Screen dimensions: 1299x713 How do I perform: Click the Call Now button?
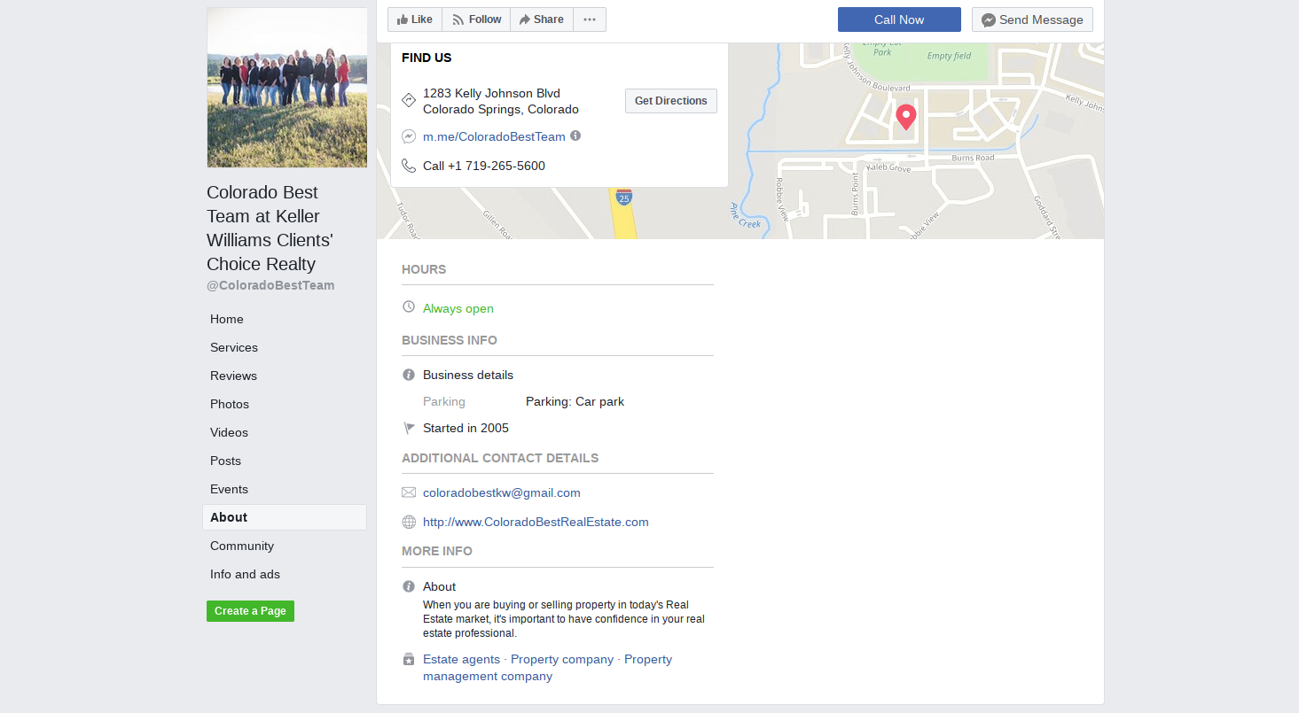[899, 19]
